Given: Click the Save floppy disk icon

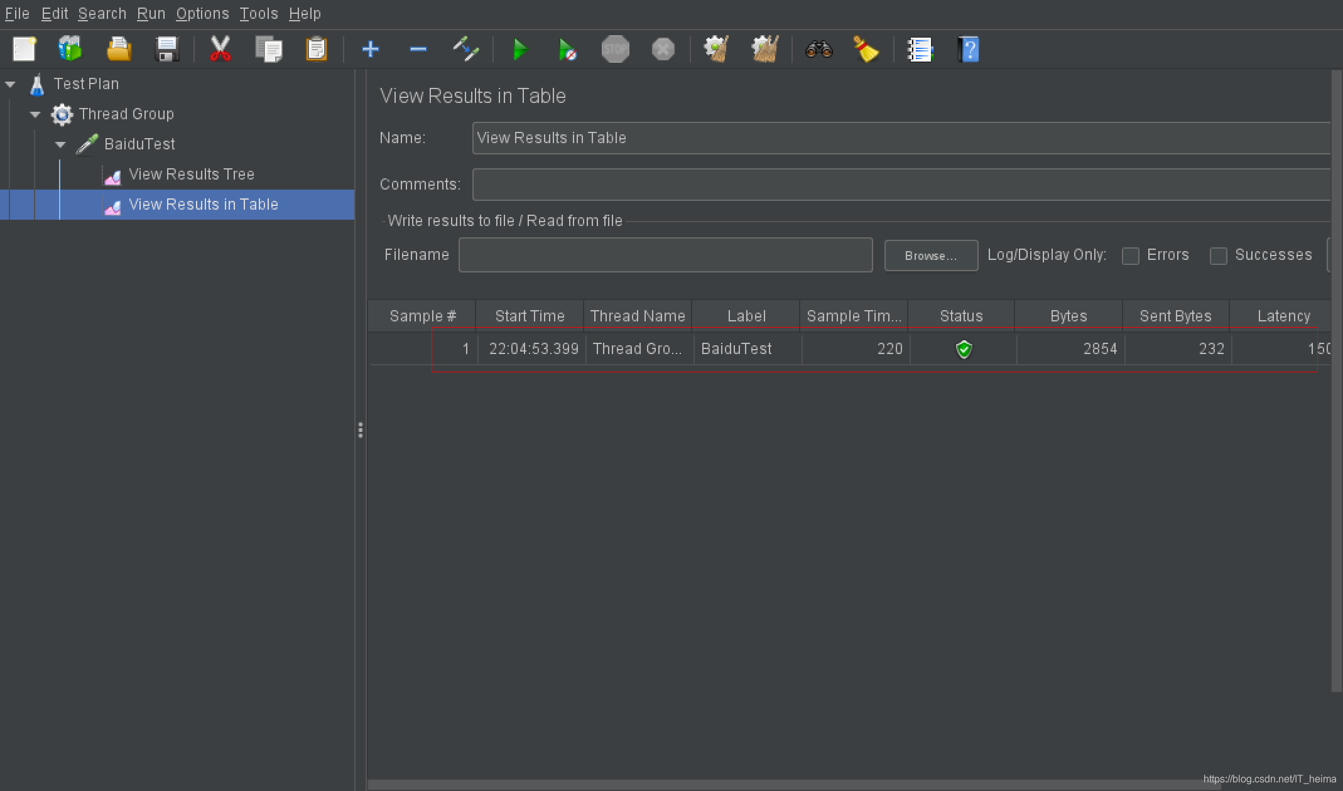Looking at the screenshot, I should tap(166, 50).
